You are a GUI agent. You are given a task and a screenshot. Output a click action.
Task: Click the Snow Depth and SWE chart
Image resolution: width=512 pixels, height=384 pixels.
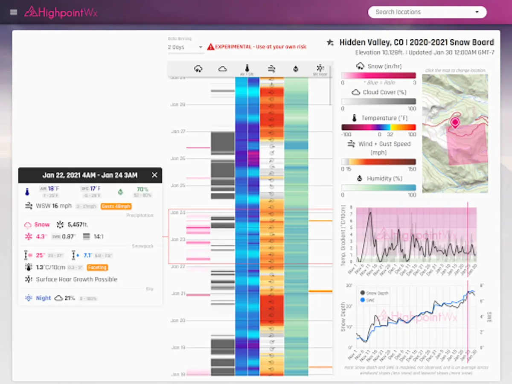pyautogui.click(x=416, y=316)
